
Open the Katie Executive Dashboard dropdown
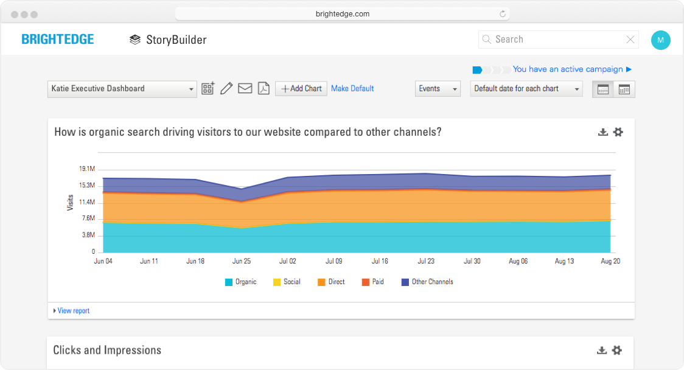coord(122,89)
